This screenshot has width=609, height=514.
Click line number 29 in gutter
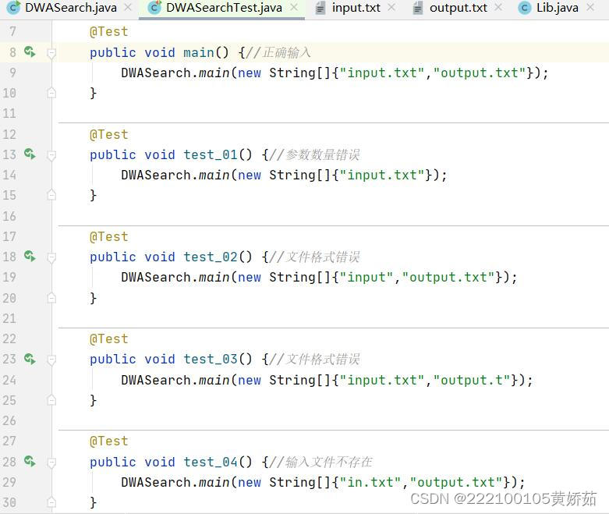tap(9, 482)
